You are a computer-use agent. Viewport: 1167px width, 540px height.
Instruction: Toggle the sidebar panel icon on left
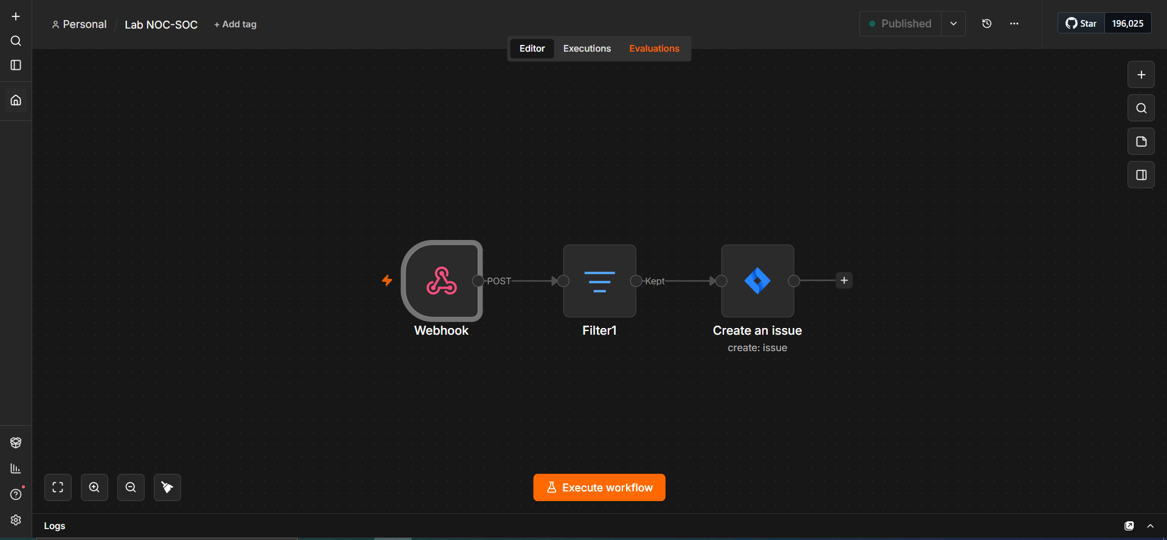pyautogui.click(x=16, y=65)
